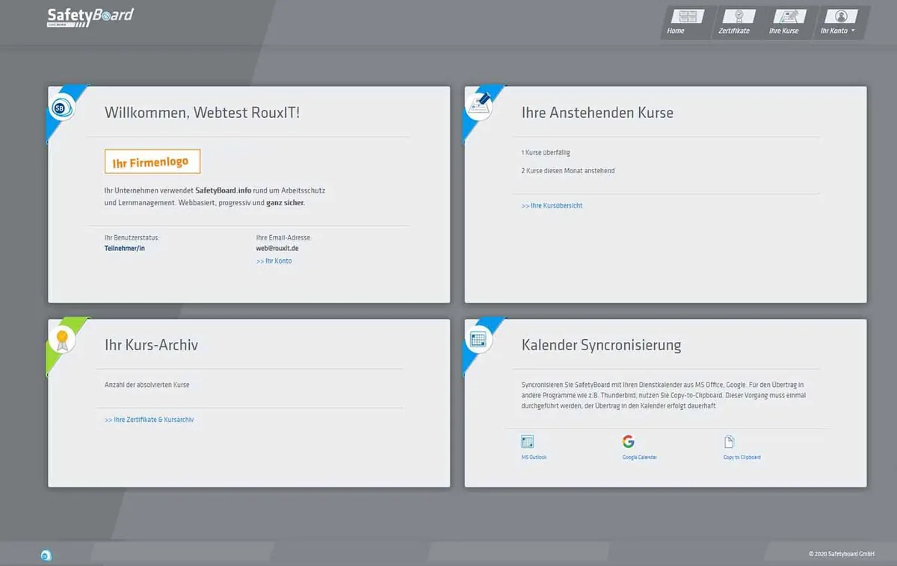The height and width of the screenshot is (566, 897).
Task: Click the '1 Kurse überfällig' text
Action: pos(546,152)
